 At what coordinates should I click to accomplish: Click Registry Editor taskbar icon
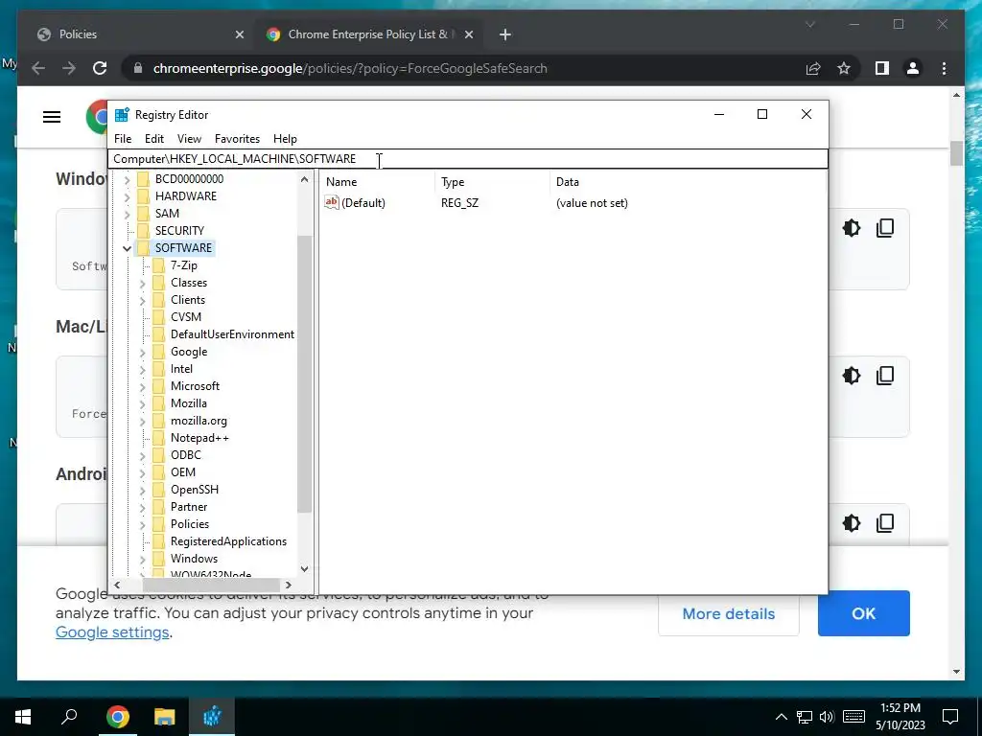click(212, 717)
